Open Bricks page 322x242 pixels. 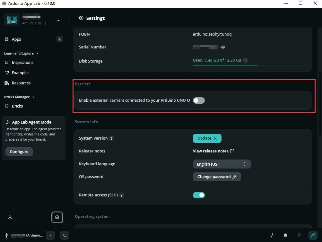coord(17,106)
